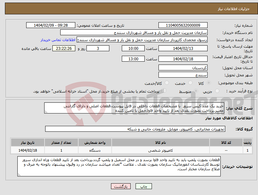Click the remaining days field showing 3
Image resolution: width=258 pixels, height=195 pixels.
[x=98, y=48]
